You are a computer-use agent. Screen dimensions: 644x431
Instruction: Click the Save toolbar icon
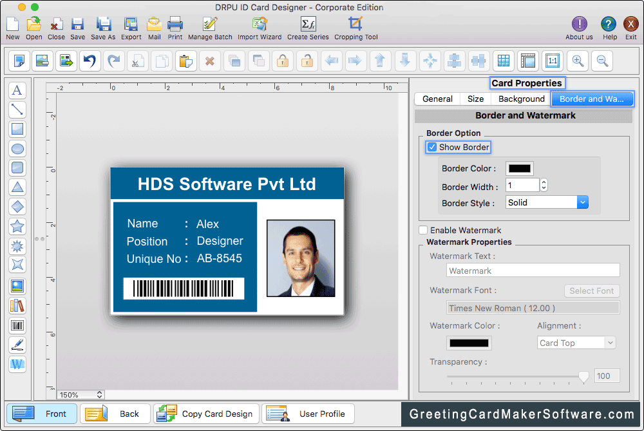pyautogui.click(x=78, y=24)
